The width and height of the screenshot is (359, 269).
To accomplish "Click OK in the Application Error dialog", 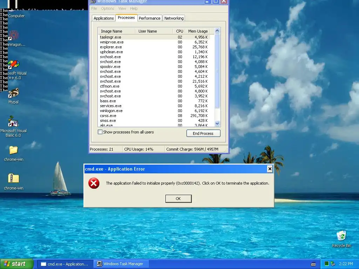I will [178, 199].
